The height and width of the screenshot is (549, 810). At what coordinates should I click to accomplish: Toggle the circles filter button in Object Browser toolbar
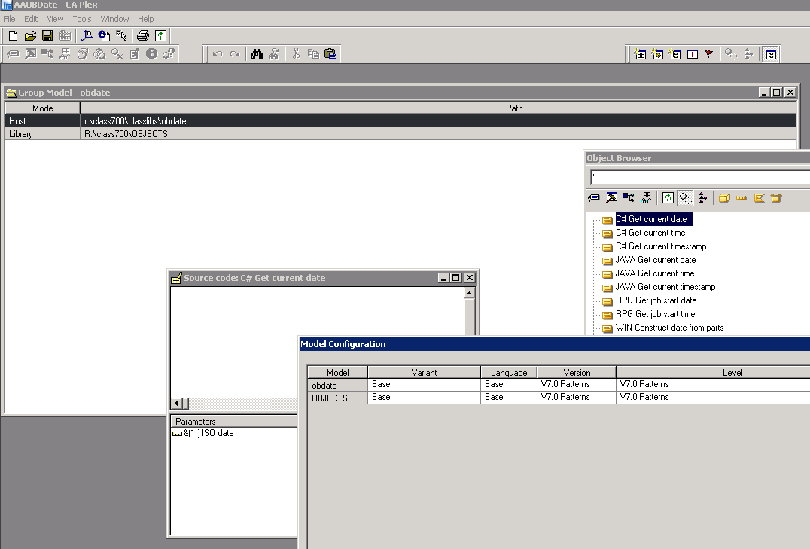click(686, 198)
